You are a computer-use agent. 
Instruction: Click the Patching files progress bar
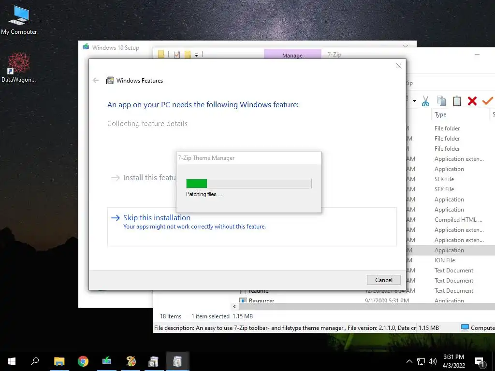[x=249, y=183]
